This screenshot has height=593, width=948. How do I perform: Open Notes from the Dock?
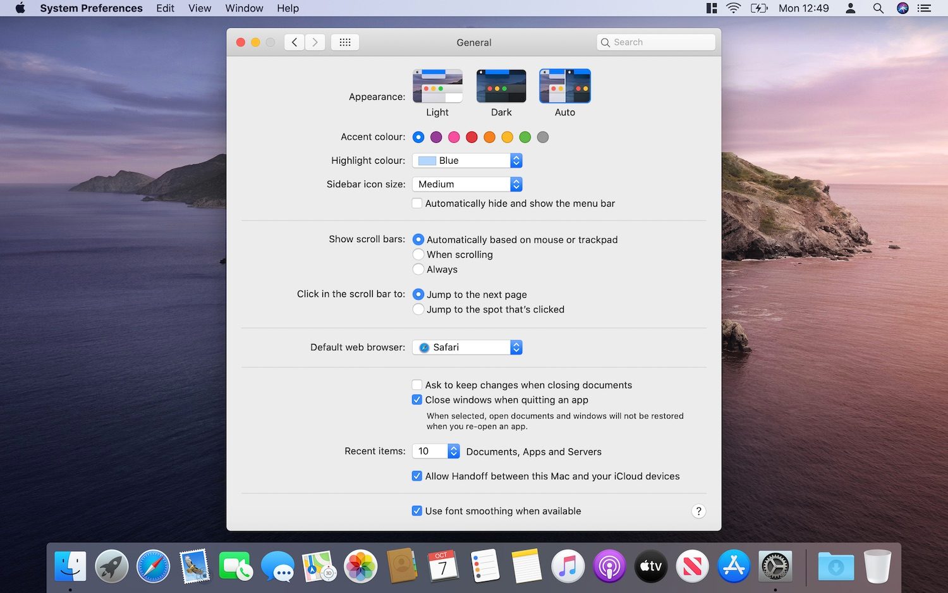pos(527,566)
